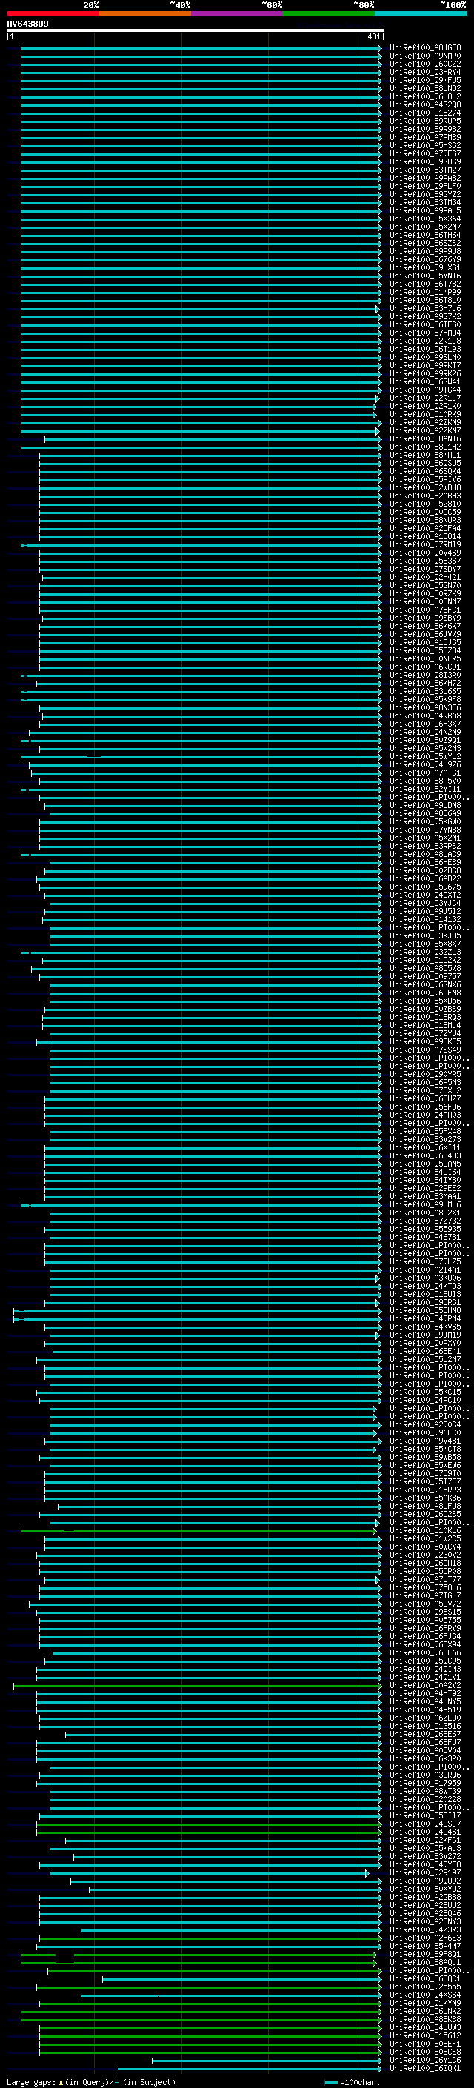Image resolution: width=474 pixels, height=2088 pixels.
Task: Select hit label UniRef100_P55935
Action: click(x=425, y=1230)
